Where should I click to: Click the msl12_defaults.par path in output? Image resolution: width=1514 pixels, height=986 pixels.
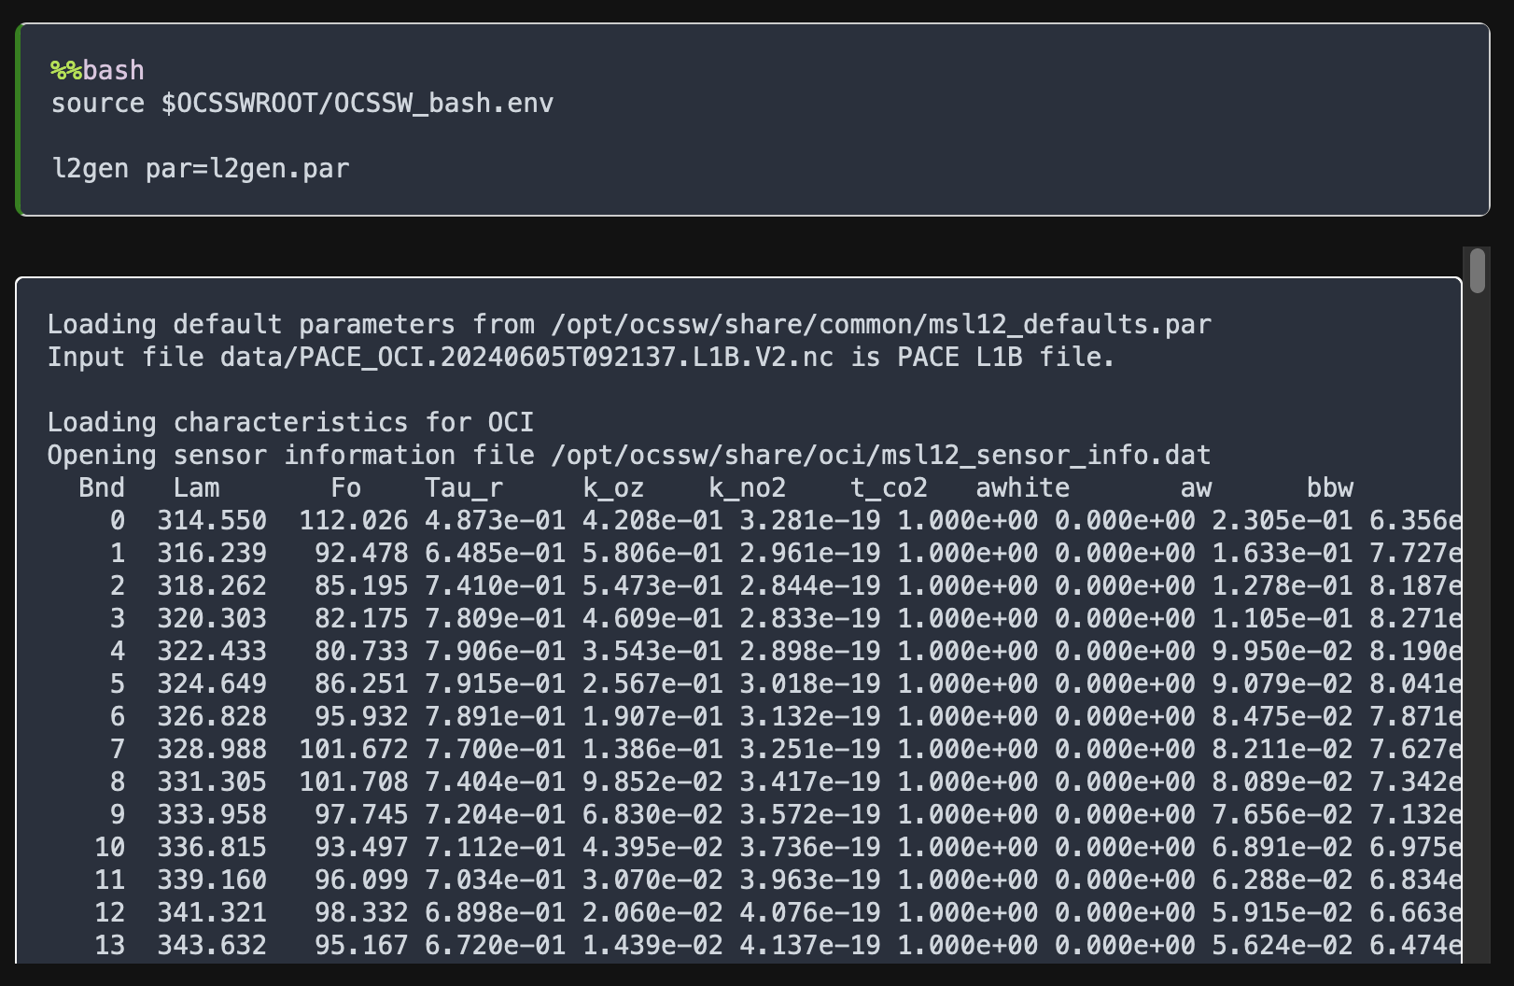881,324
